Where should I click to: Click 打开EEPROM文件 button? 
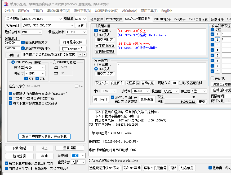tap(73, 49)
